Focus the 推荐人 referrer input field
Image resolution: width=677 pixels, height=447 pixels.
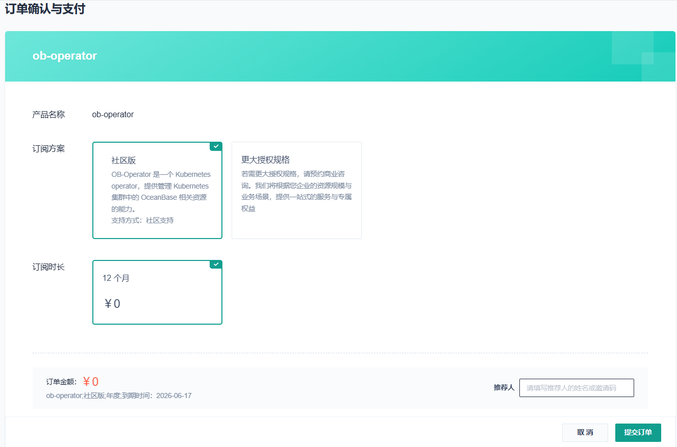[576, 388]
